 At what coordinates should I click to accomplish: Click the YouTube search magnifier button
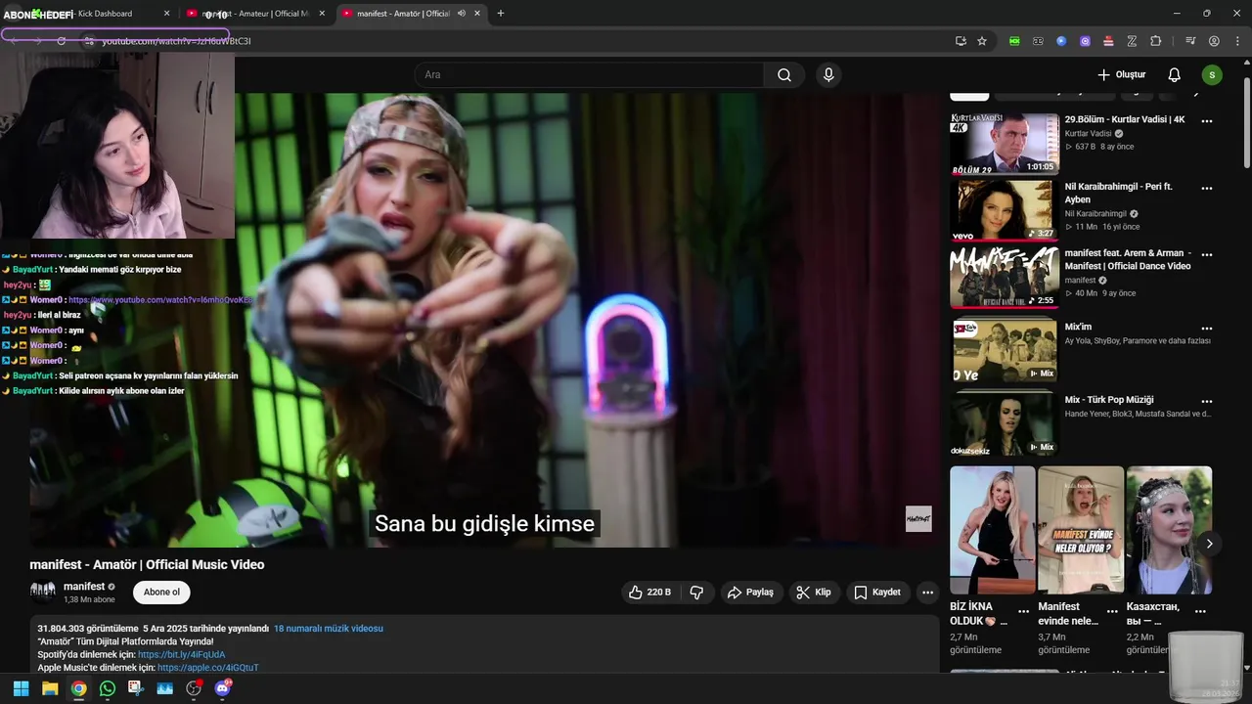point(783,75)
